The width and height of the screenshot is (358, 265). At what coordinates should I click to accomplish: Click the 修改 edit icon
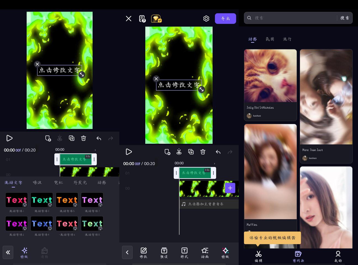144,252
